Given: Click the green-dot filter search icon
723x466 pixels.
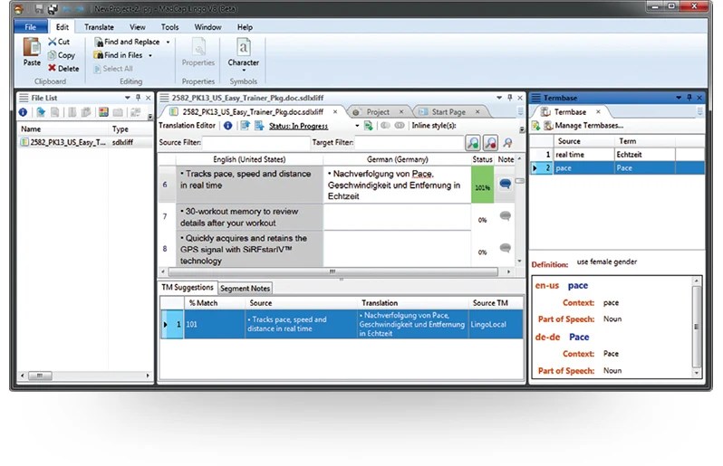Looking at the screenshot, I should tap(473, 143).
